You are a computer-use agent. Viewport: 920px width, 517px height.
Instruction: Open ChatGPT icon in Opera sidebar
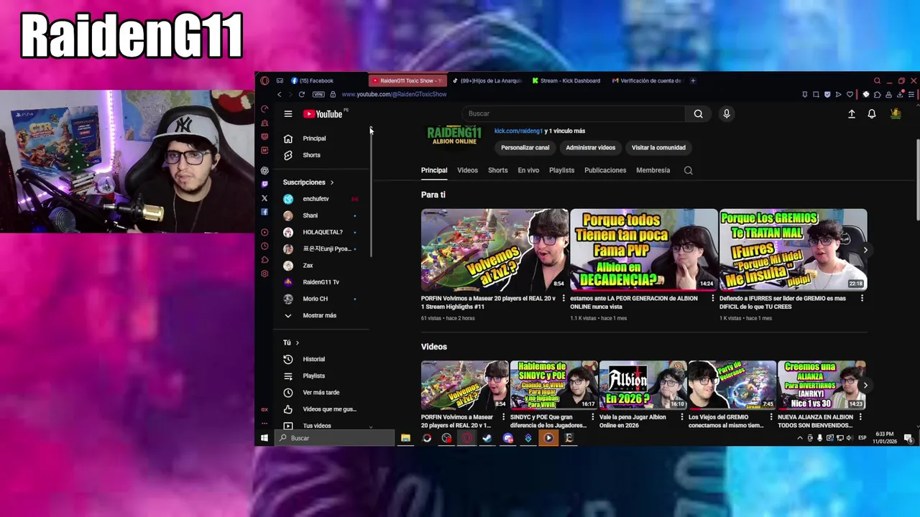click(264, 170)
